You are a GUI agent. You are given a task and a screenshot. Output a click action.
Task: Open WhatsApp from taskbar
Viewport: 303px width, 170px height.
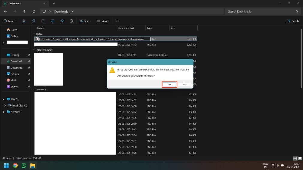click(24, 166)
